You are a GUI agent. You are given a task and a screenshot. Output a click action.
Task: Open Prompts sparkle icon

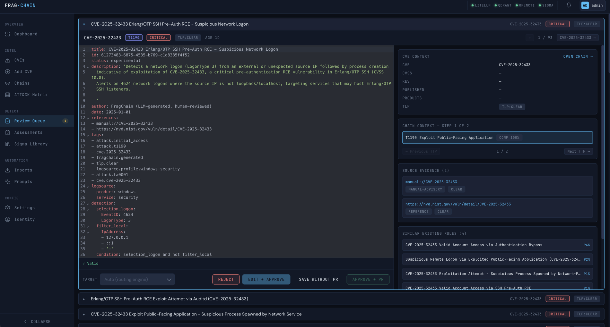tap(8, 182)
